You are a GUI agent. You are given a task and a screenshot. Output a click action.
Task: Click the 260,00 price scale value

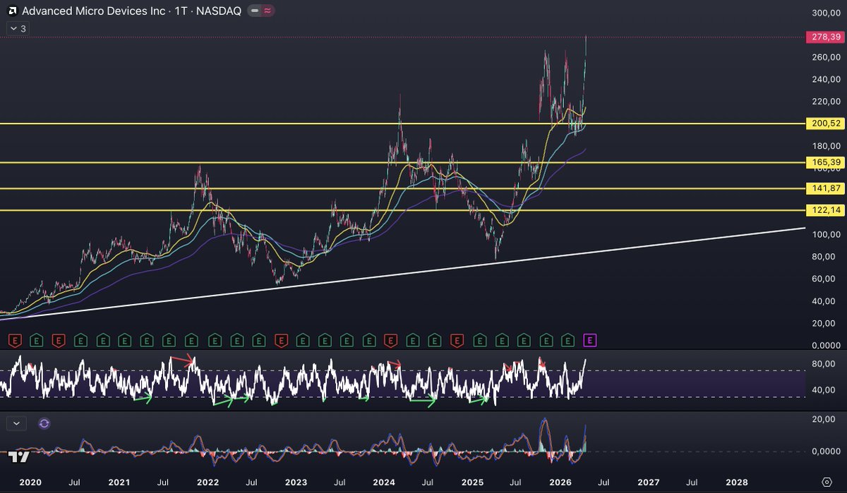[x=826, y=57]
